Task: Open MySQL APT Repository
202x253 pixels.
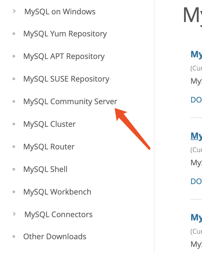Action: (64, 56)
